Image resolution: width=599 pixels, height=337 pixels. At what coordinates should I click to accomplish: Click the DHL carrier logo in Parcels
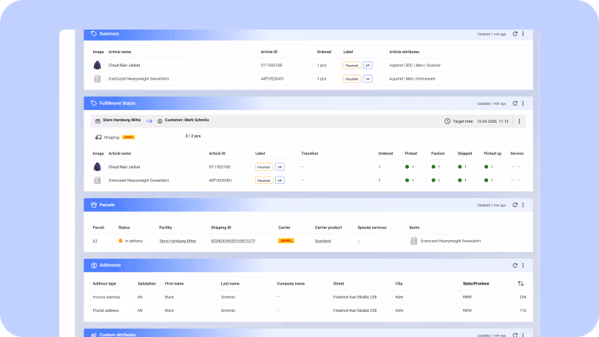pyautogui.click(x=285, y=241)
